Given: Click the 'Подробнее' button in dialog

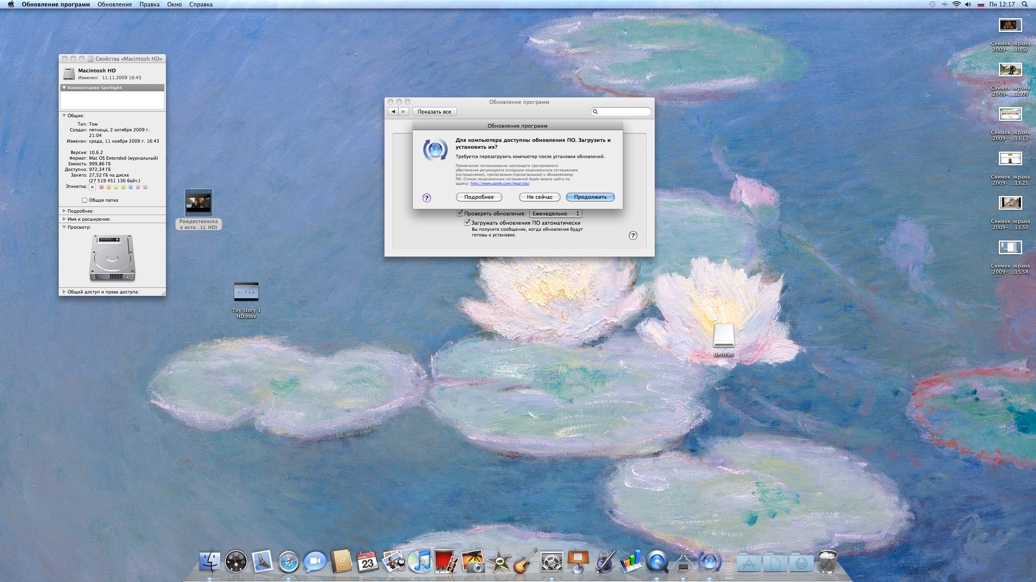Looking at the screenshot, I should point(479,197).
